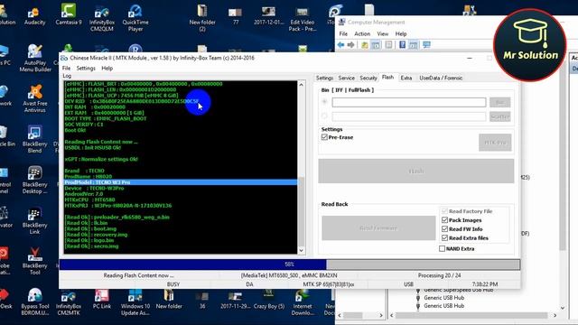The image size is (578, 325).
Task: Open Windows 10 Update Assistant icon
Action: click(x=135, y=302)
